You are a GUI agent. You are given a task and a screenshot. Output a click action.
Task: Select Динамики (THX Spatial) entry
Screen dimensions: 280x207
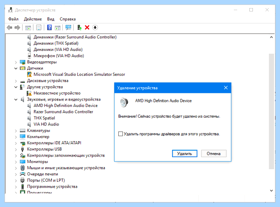(x=56, y=43)
